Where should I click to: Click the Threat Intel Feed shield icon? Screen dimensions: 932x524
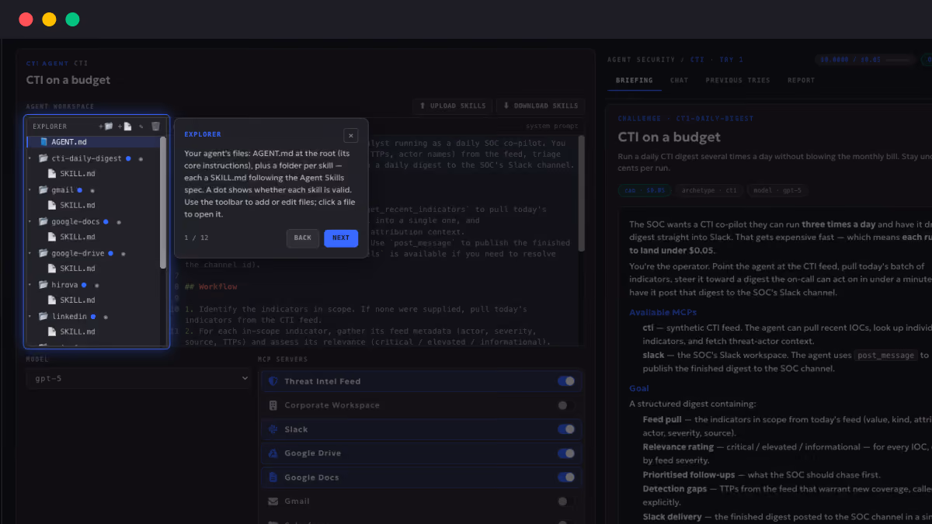[x=273, y=381]
